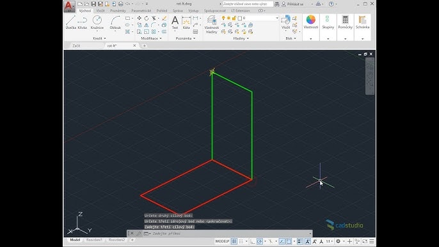Activate the Rotate tool in Modifikace panel
The width and height of the screenshot is (439, 247).
tap(147, 18)
